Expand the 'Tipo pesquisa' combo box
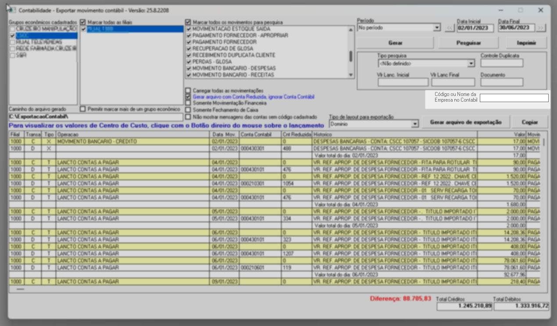557x326 pixels. pos(471,64)
